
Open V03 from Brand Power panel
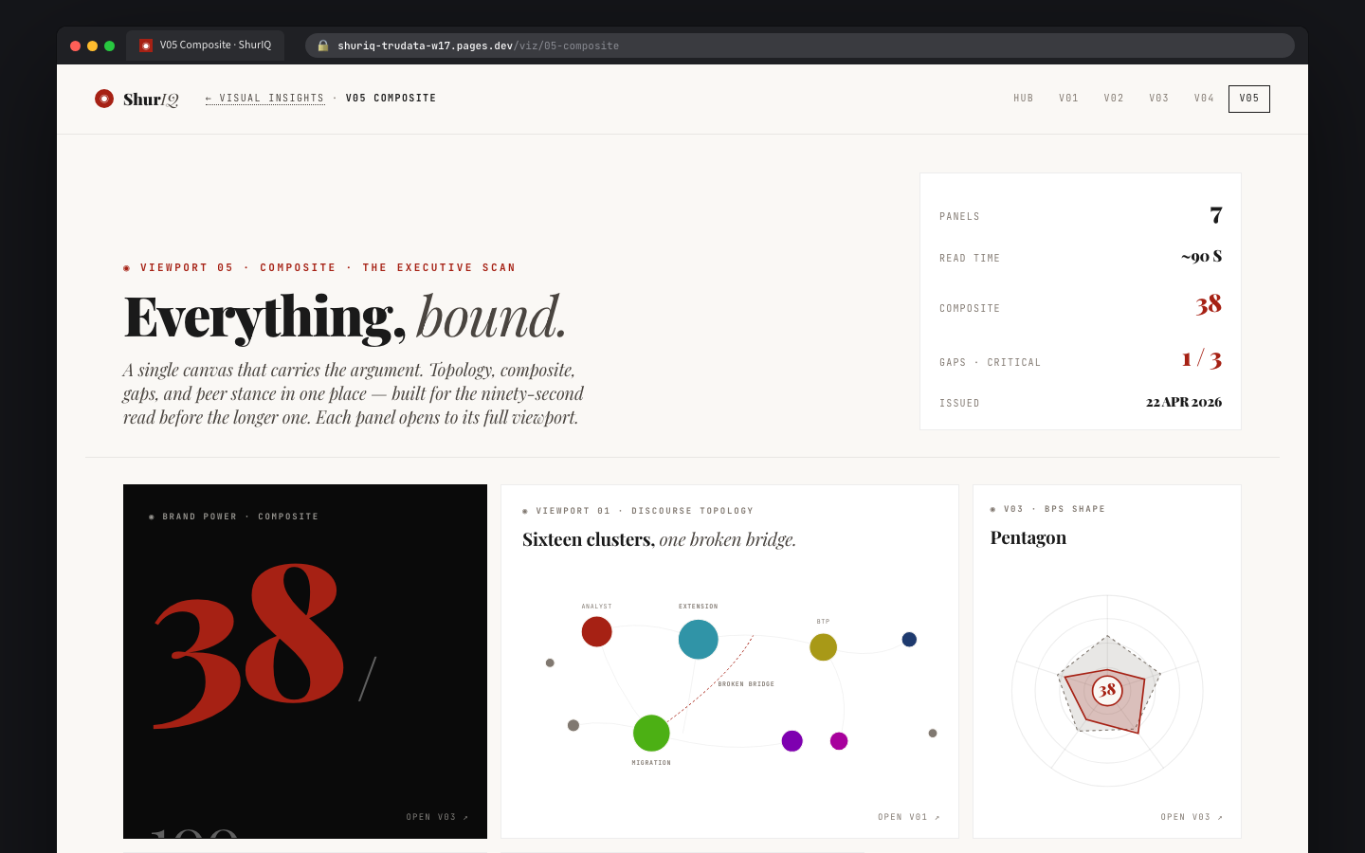(x=437, y=817)
